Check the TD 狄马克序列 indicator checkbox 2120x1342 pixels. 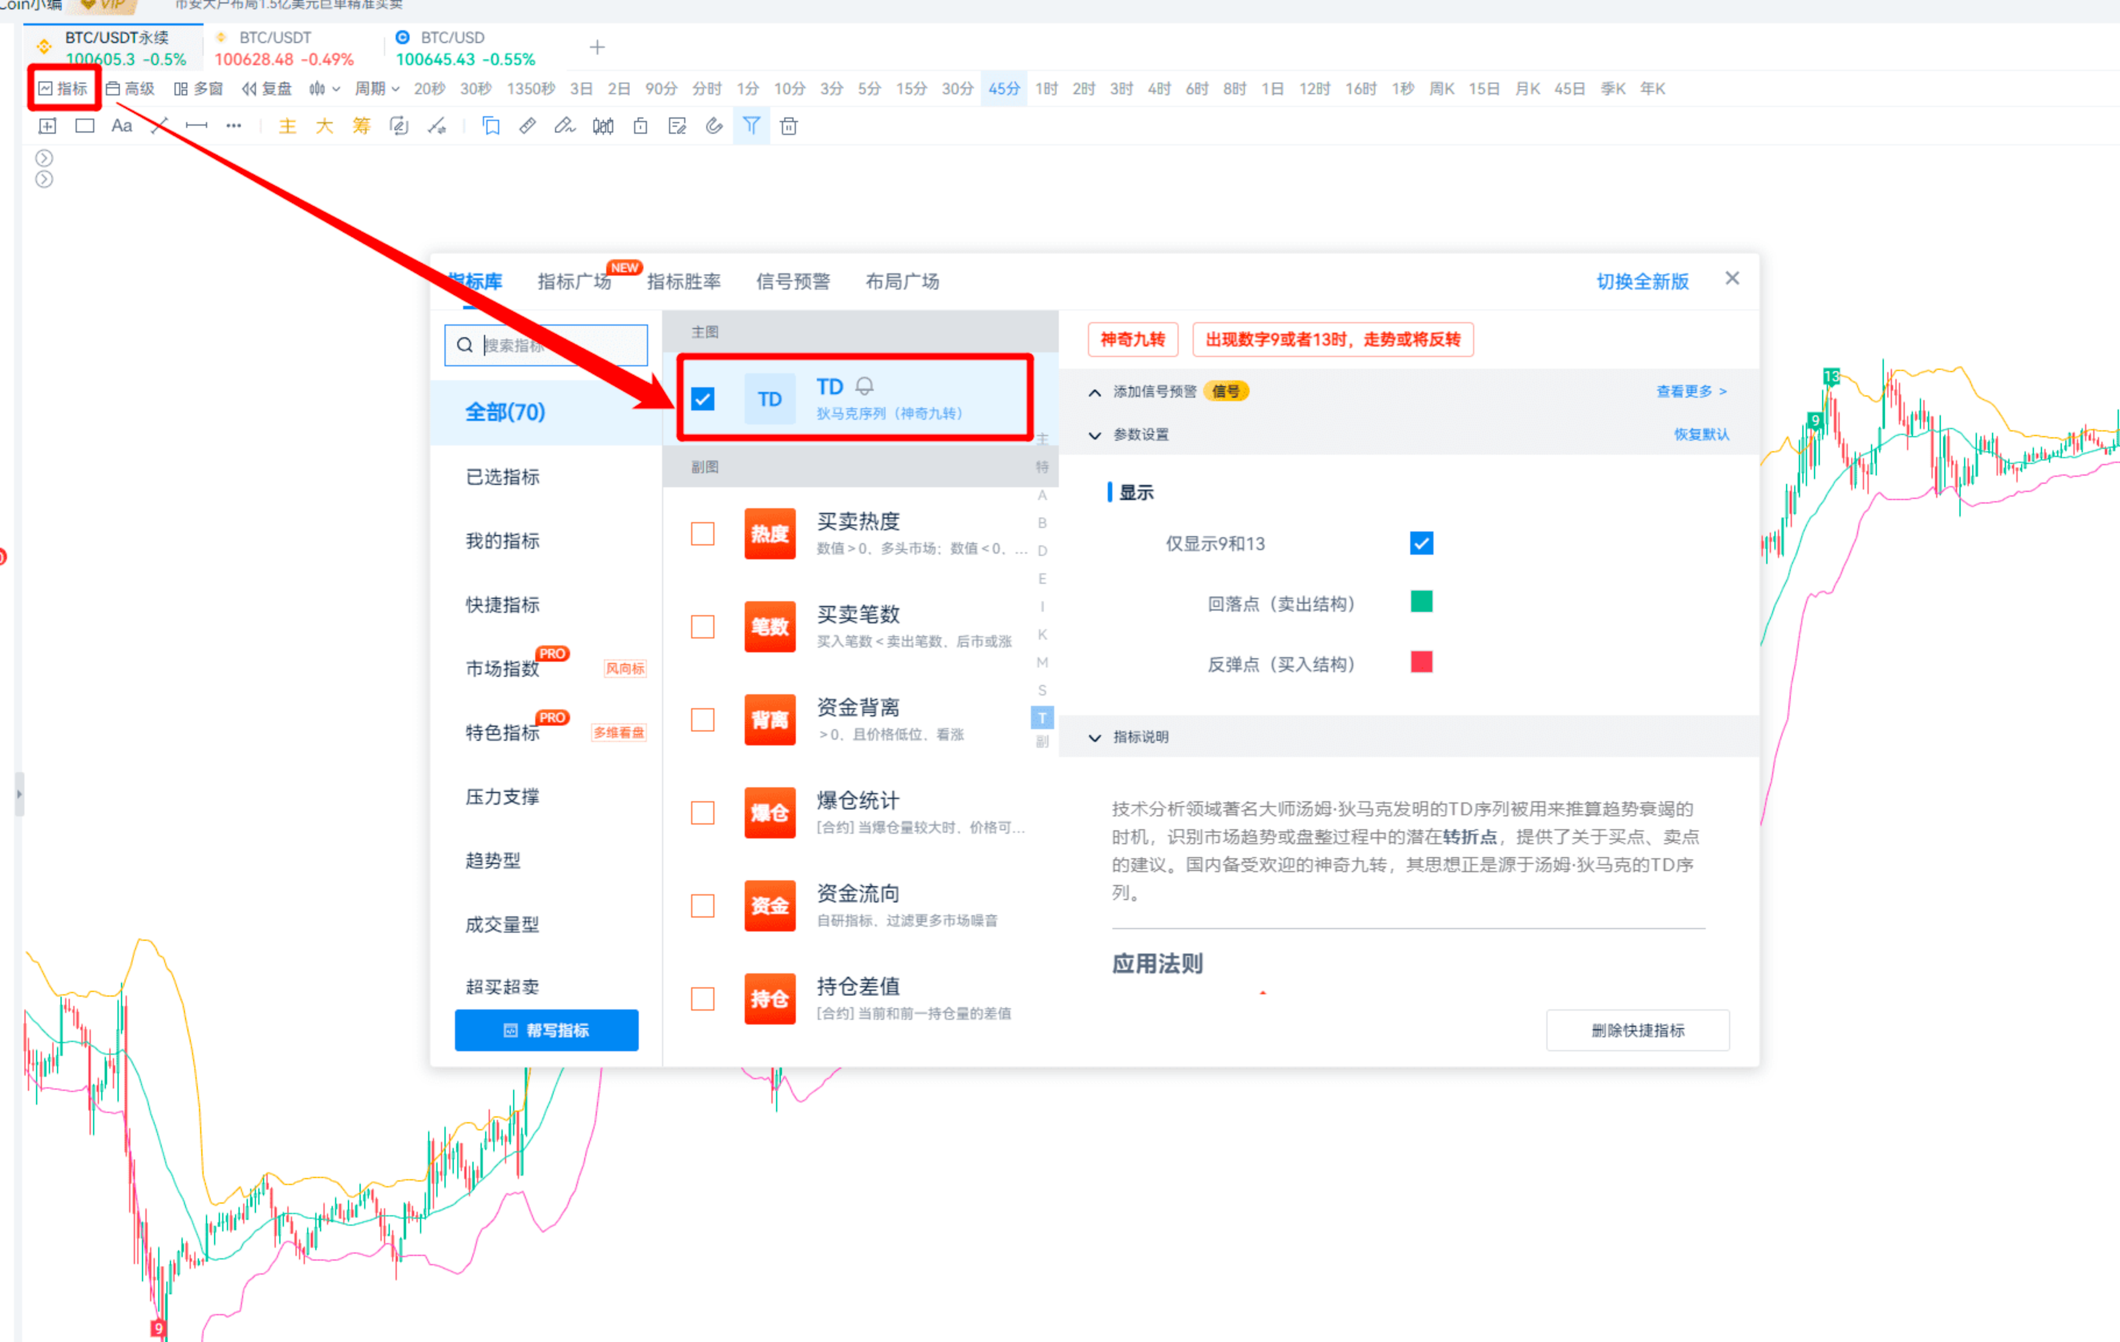[x=702, y=398]
